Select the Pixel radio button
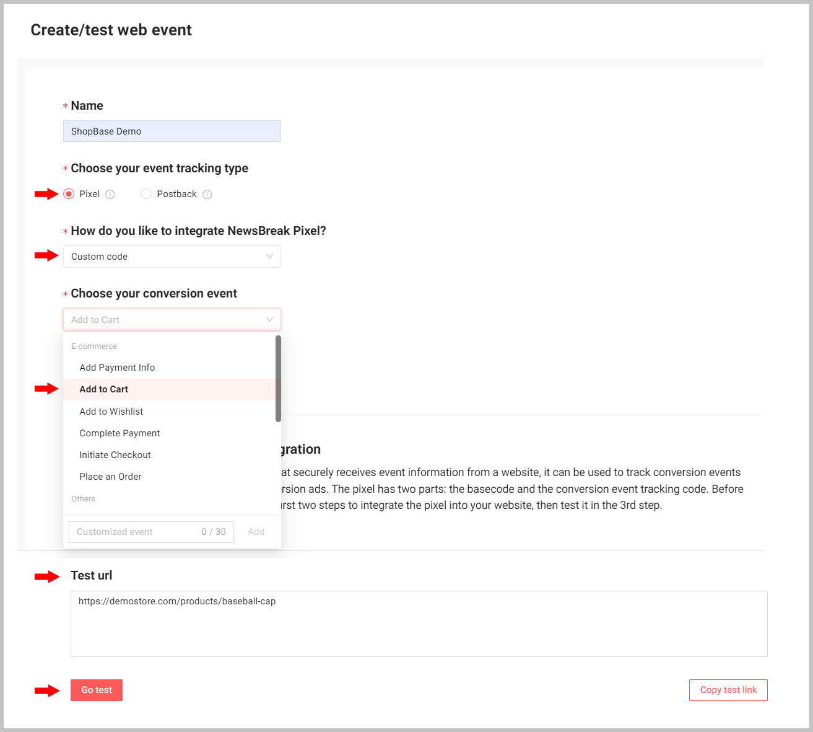The image size is (813, 732). tap(69, 194)
